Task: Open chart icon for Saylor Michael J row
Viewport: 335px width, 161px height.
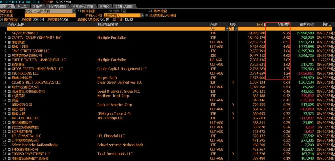Action: click(333, 33)
